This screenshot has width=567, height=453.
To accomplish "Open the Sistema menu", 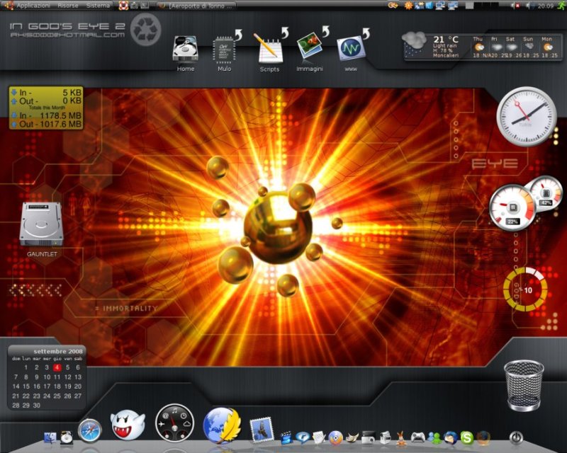I will click(98, 5).
